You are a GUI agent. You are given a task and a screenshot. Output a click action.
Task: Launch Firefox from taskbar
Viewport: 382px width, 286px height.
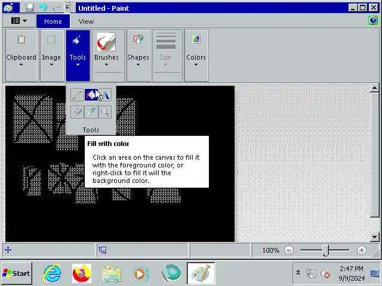coord(82,273)
